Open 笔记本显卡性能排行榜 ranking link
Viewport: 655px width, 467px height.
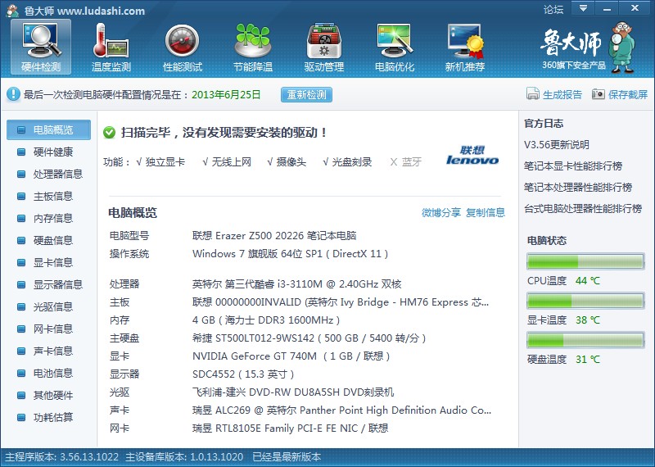573,166
